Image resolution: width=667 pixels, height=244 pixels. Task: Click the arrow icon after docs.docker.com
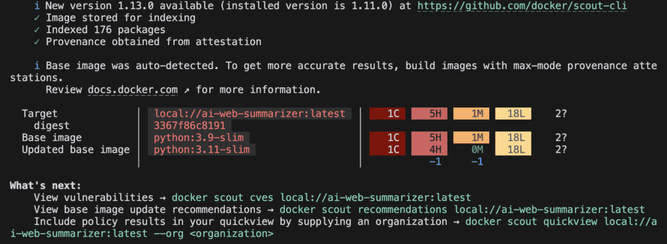187,90
